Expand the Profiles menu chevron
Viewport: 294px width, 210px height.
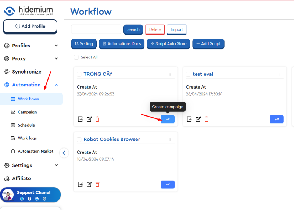coord(56,46)
